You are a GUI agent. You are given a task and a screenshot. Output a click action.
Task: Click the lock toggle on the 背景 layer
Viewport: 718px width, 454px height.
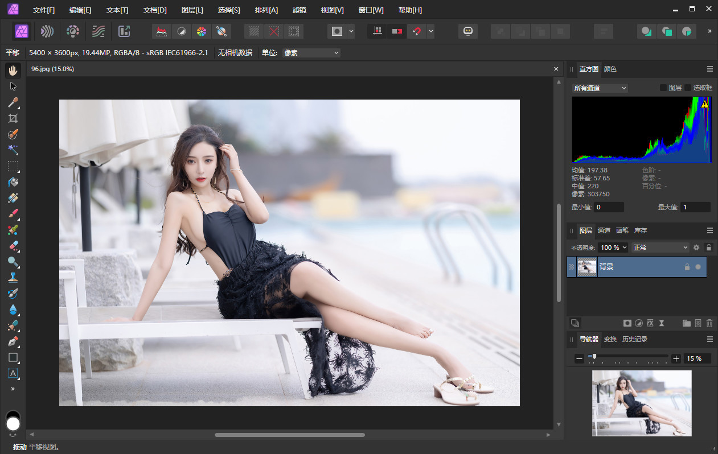click(x=687, y=267)
